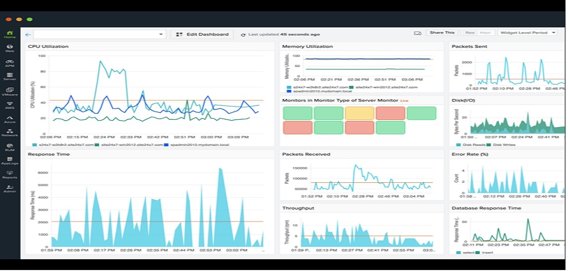Click the display mode icon left of Share This
Screen dimensions: 568x271
[x=417, y=33]
